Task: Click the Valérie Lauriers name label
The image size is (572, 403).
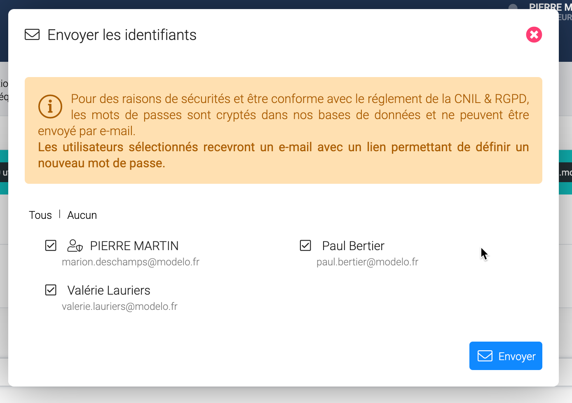Action: tap(109, 291)
